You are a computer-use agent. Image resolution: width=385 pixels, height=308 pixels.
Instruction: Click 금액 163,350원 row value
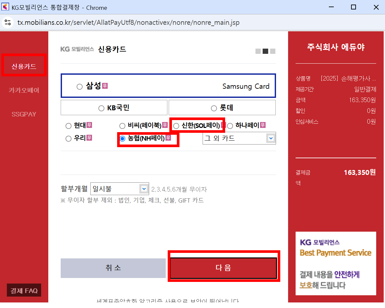[x=362, y=100]
